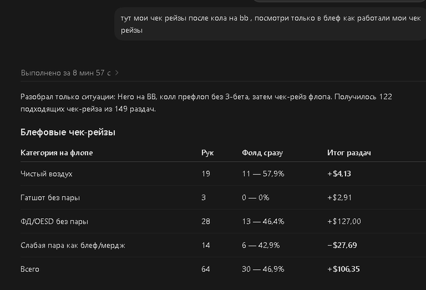This screenshot has width=426, height=290.
Task: Click the "Блефовые чек-рейзы" heading
Action: pos(68,133)
